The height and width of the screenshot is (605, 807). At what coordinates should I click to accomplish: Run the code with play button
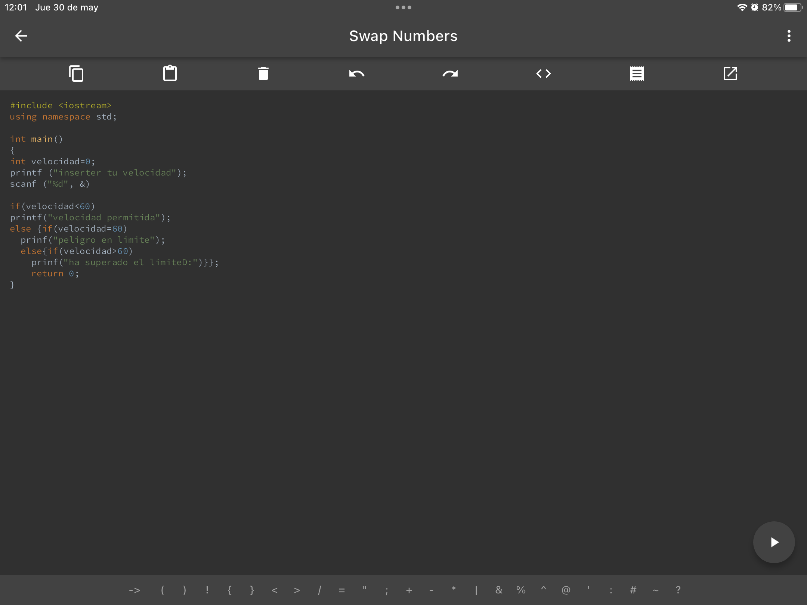[x=774, y=542]
